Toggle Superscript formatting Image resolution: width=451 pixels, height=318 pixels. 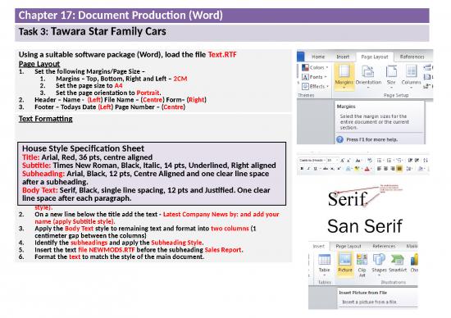click(339, 169)
